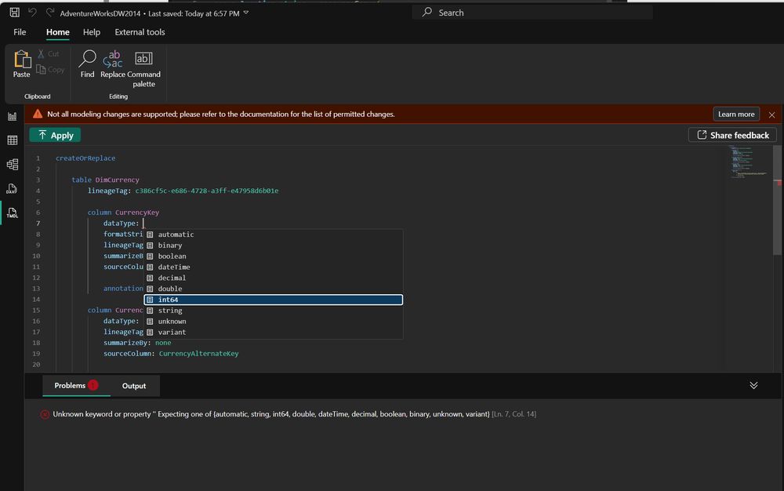Select double from autocomplete list
Image resolution: width=784 pixels, height=491 pixels.
(273, 289)
